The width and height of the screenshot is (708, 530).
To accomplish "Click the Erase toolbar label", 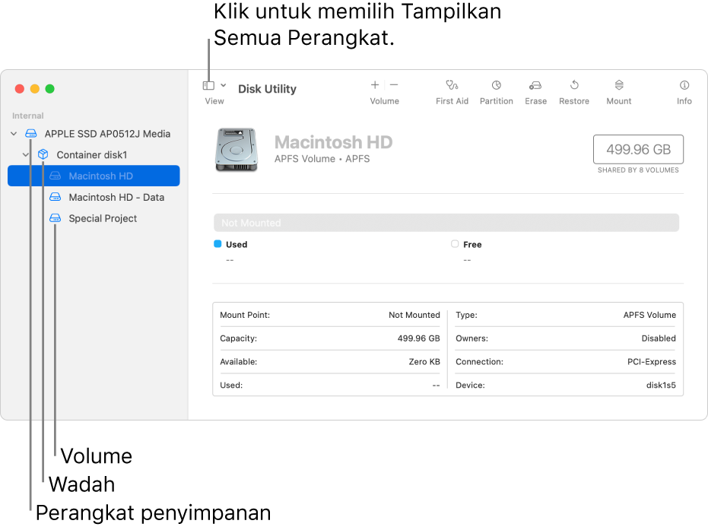I will tap(535, 101).
